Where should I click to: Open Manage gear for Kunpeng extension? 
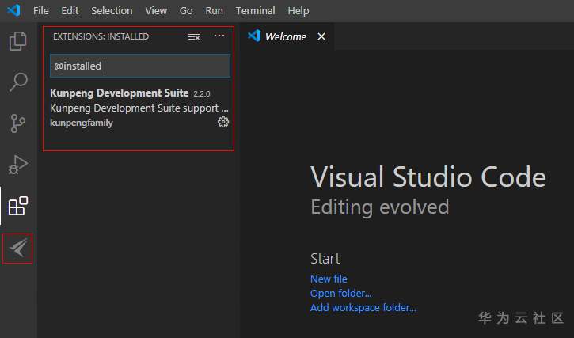pyautogui.click(x=223, y=122)
